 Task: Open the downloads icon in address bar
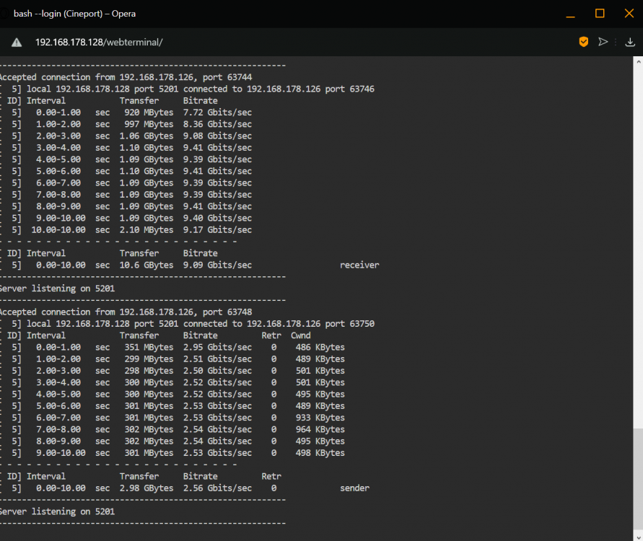click(630, 42)
